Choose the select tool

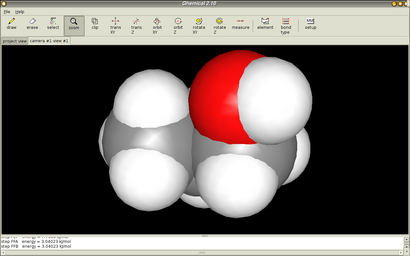[x=53, y=24]
